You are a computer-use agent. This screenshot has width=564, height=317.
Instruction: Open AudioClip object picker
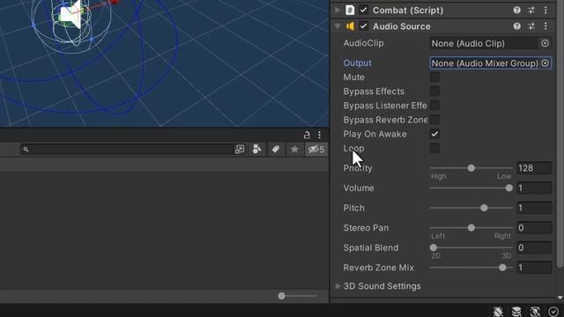pyautogui.click(x=545, y=43)
